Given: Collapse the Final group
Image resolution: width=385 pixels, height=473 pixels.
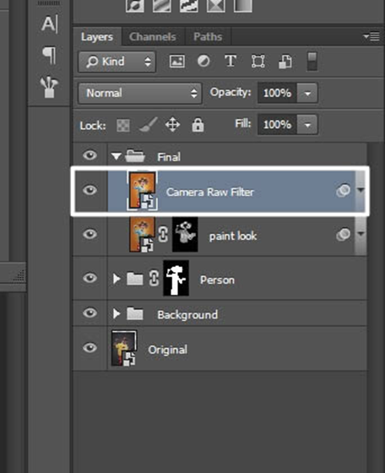Looking at the screenshot, I should coord(116,156).
